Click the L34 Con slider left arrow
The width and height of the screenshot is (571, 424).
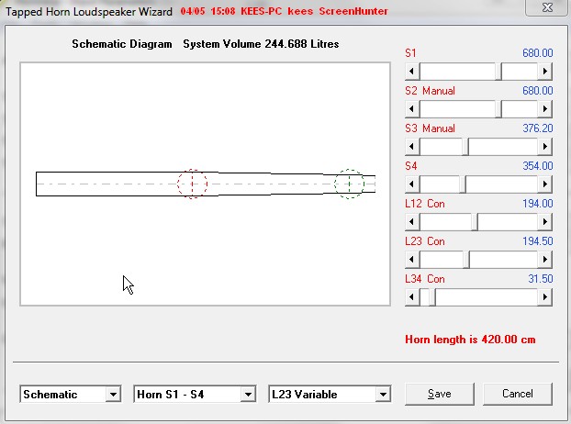(x=412, y=297)
